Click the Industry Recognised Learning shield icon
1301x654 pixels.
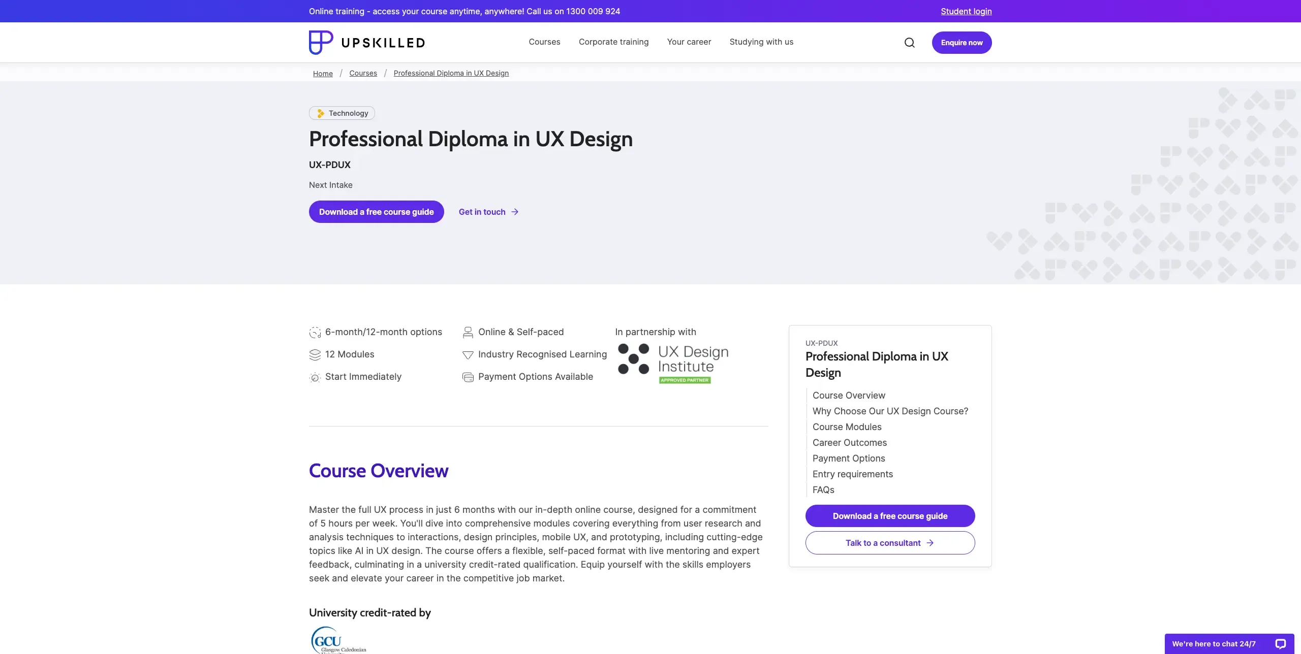click(468, 354)
